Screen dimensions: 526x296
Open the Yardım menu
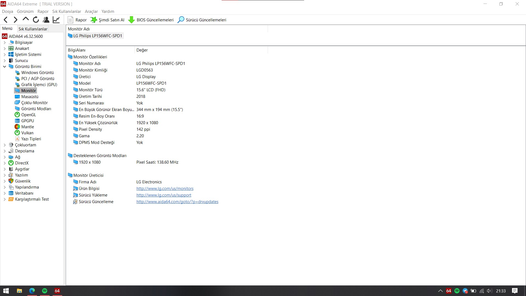point(108,12)
